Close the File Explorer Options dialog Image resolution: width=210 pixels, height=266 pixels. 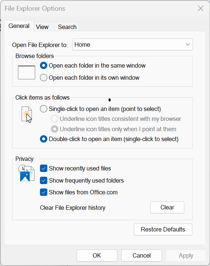200,8
